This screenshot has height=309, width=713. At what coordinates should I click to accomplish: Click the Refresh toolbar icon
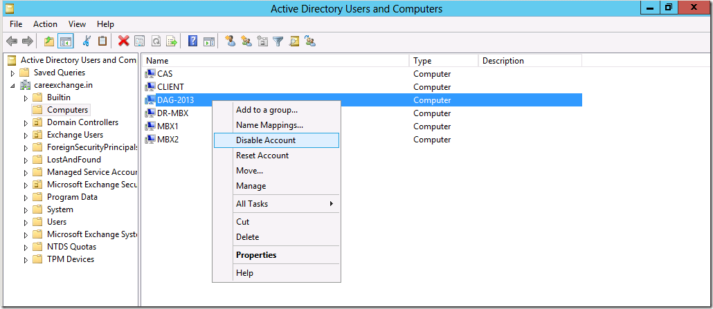coord(156,41)
